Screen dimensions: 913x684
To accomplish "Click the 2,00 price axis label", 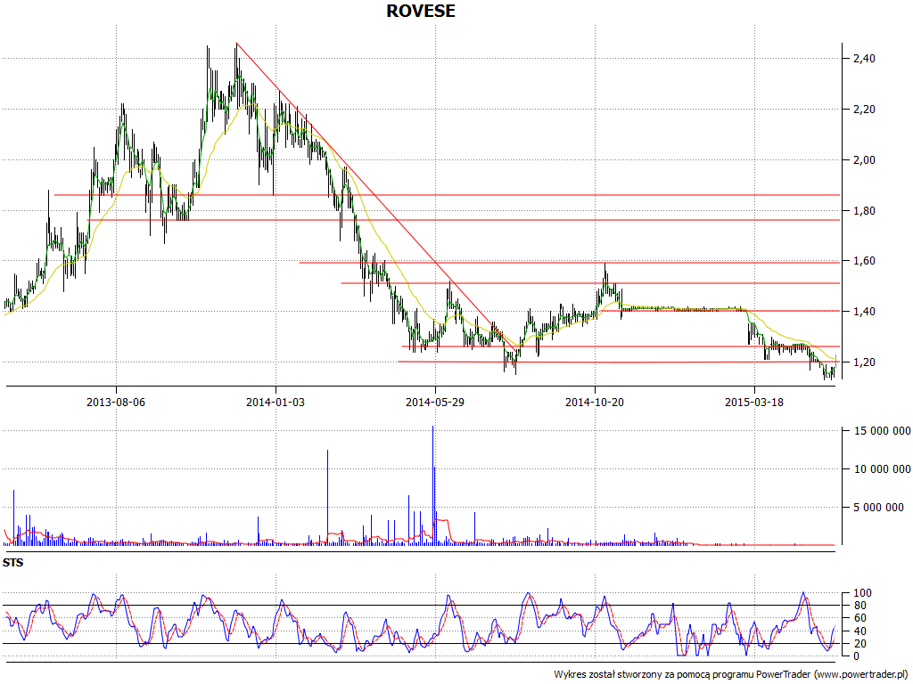I will pyautogui.click(x=865, y=160).
